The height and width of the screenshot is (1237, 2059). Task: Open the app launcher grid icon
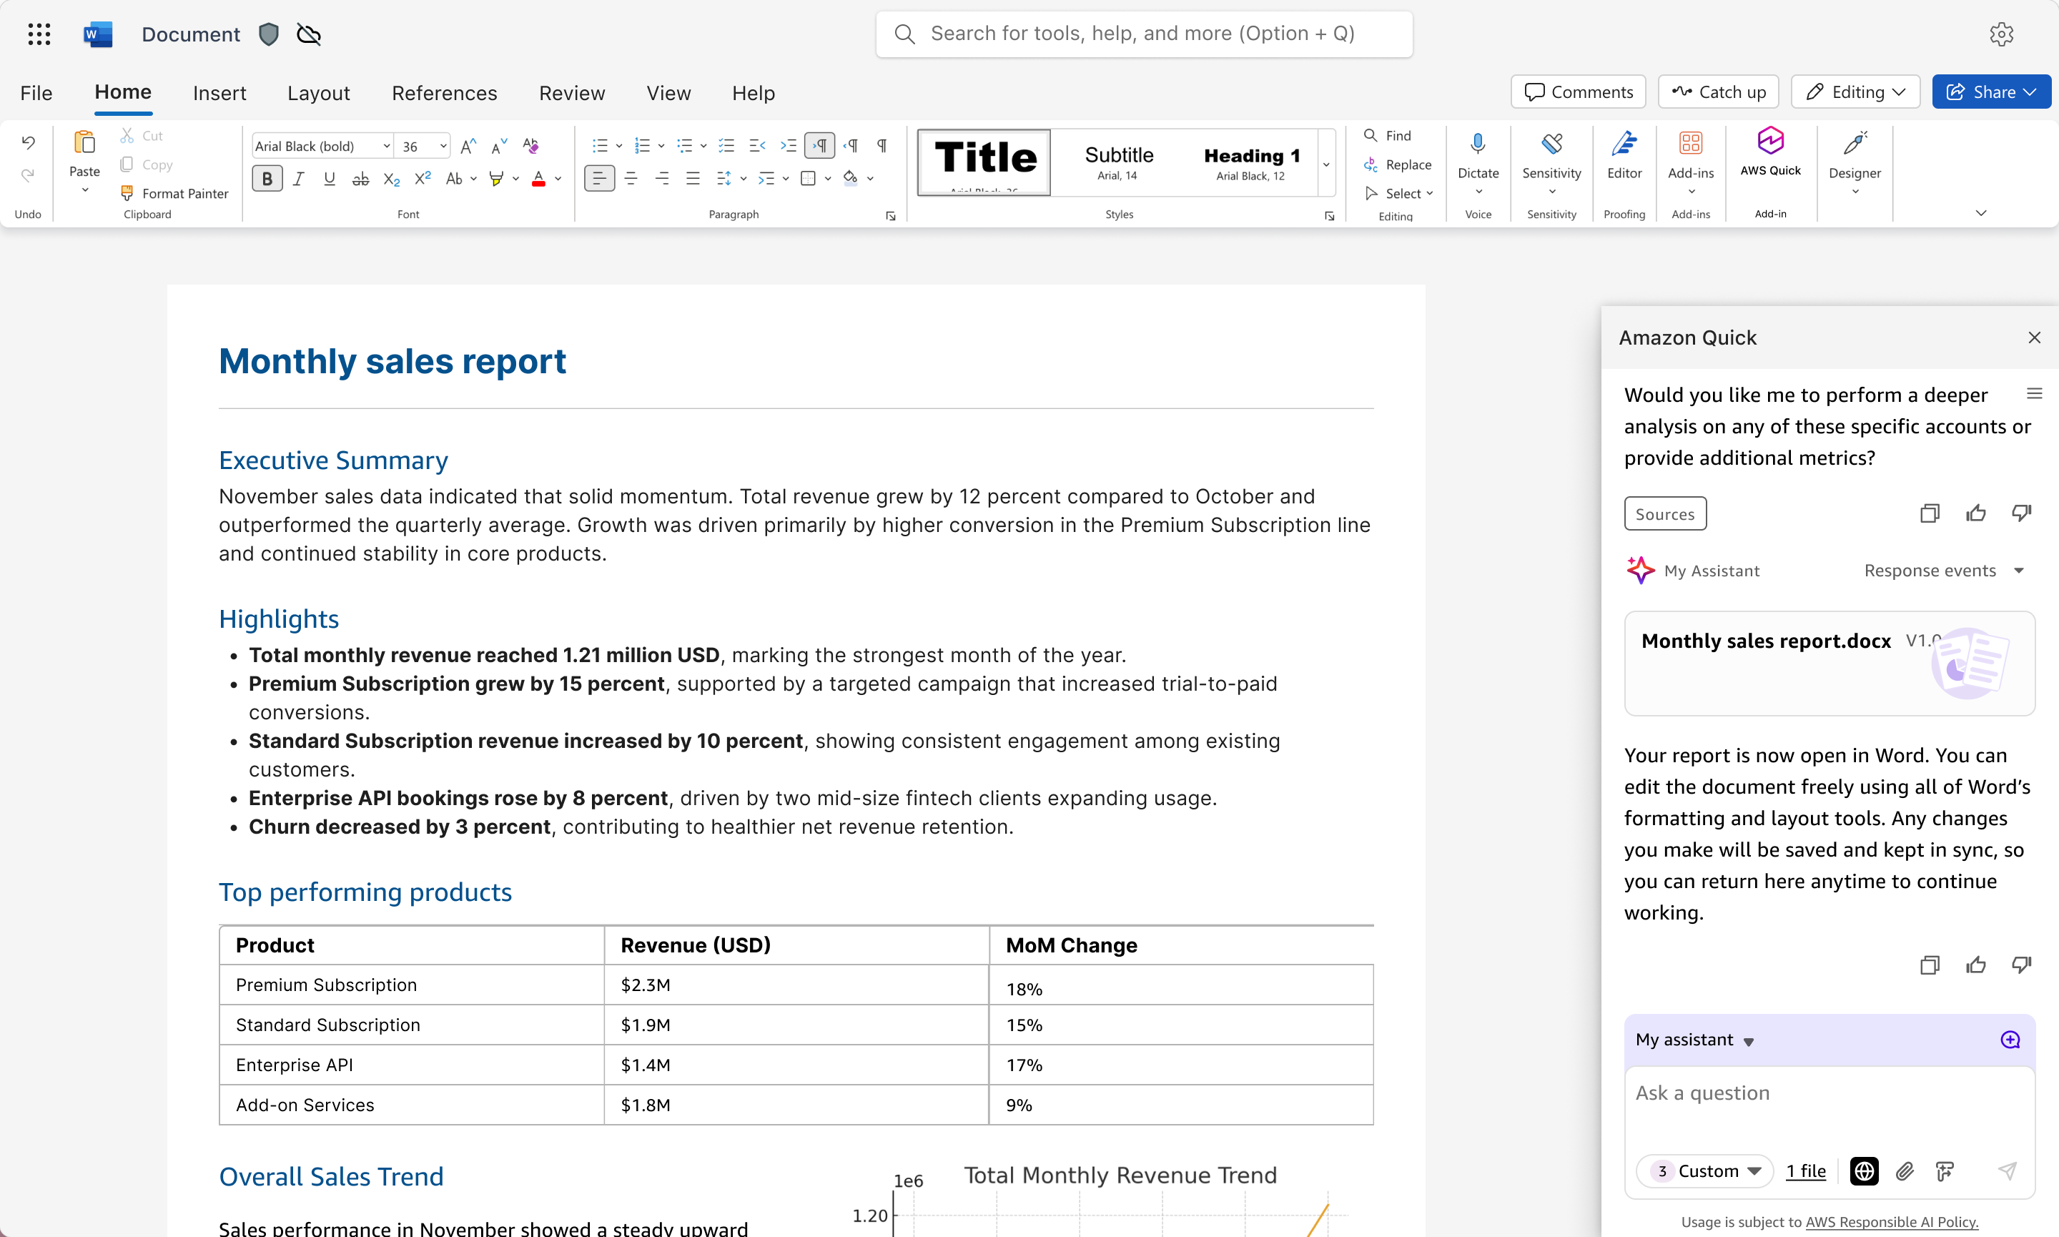pyautogui.click(x=39, y=34)
